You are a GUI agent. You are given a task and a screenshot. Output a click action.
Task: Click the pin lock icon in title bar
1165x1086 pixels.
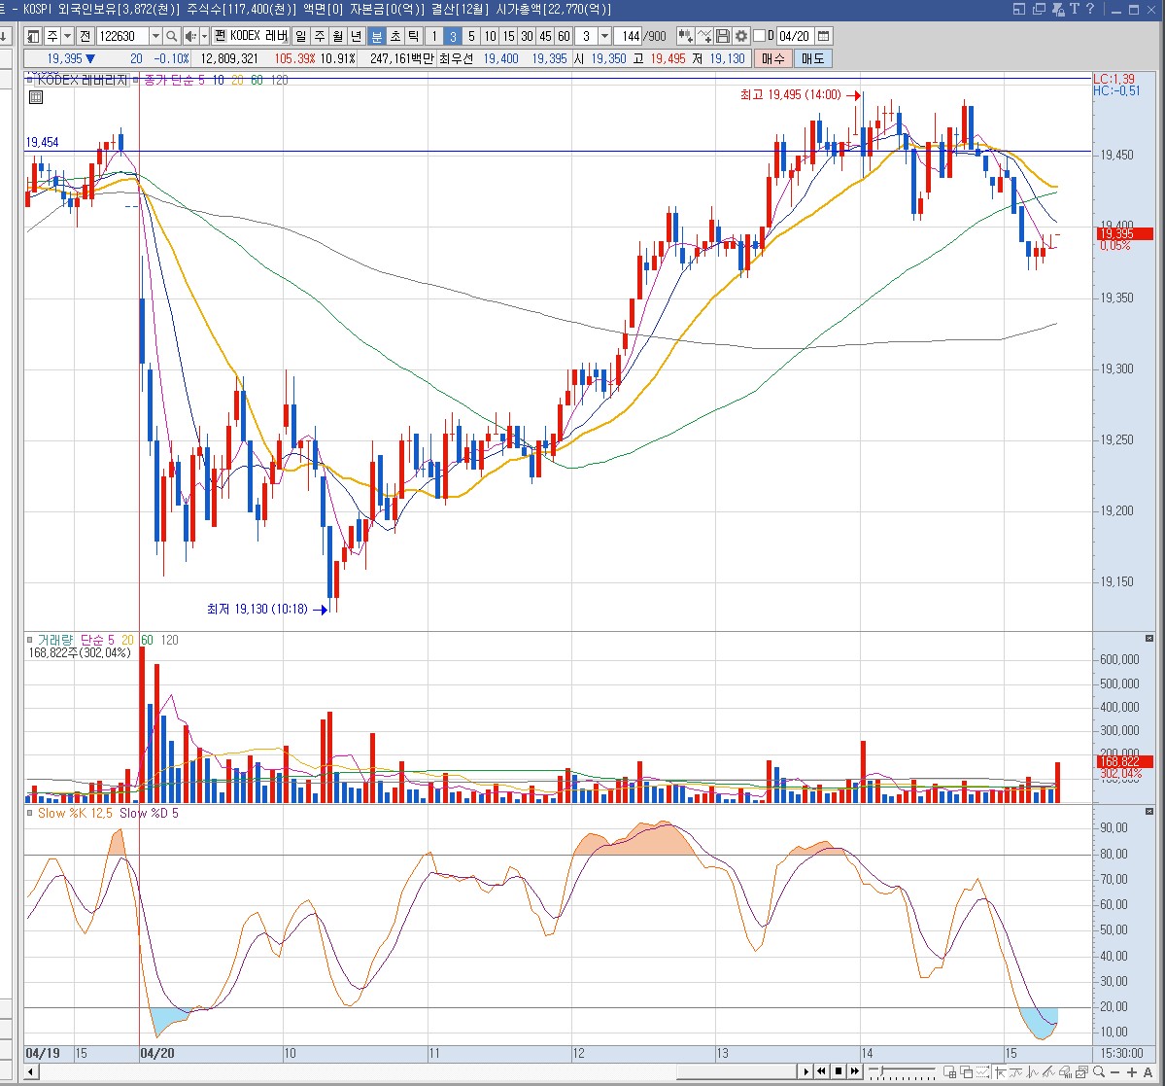point(1059,9)
